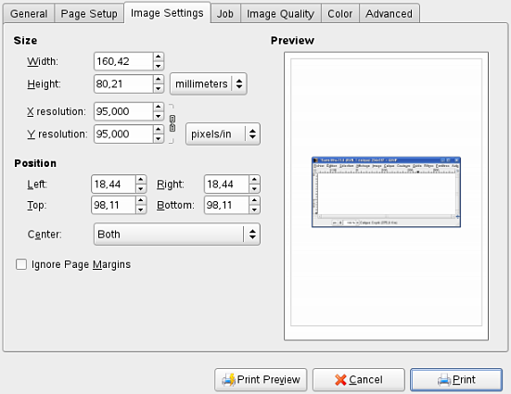Screen dimensions: 511x394
Task: Decrease Top position with down arrow
Action: click(x=141, y=210)
